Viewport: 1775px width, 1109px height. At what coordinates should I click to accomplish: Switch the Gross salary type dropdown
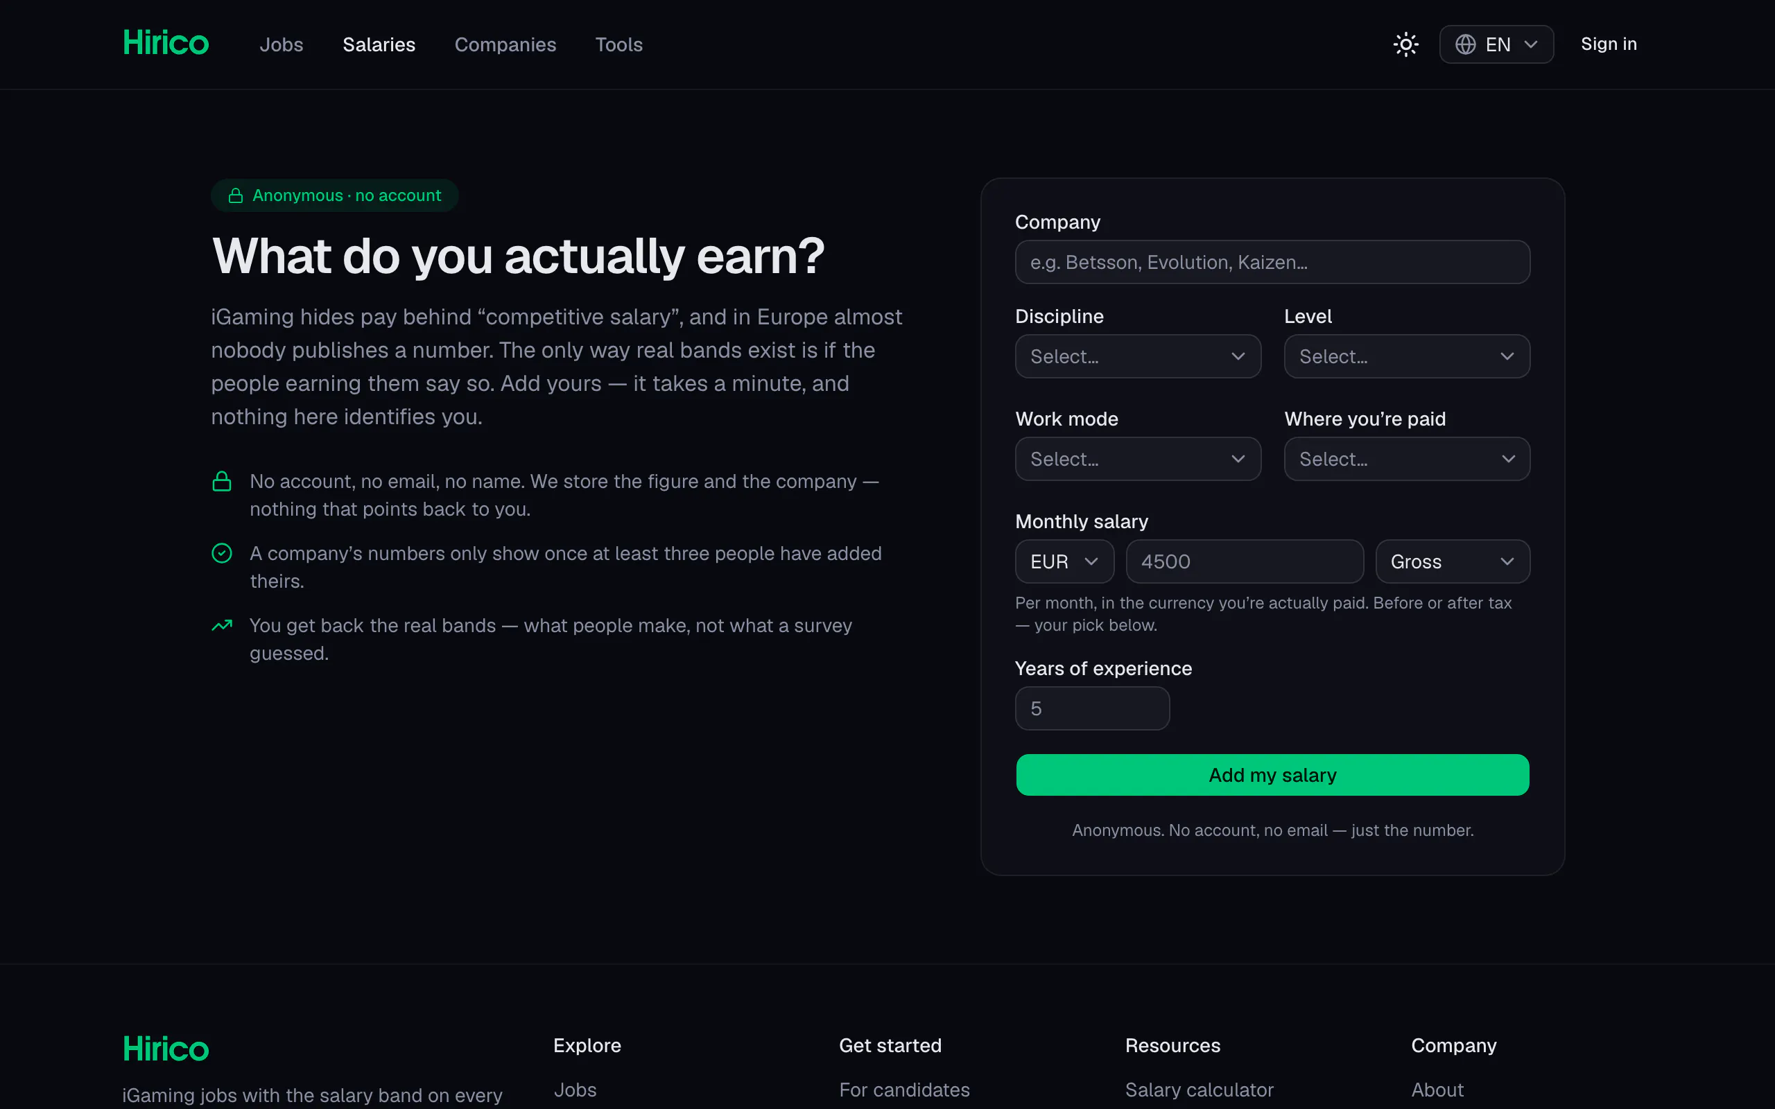1453,562
